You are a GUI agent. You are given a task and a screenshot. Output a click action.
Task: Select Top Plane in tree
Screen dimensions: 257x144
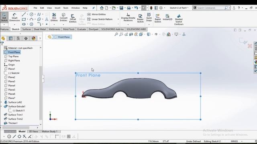click(12, 56)
